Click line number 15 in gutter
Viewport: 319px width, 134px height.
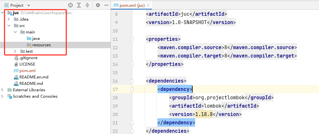coord(115,73)
